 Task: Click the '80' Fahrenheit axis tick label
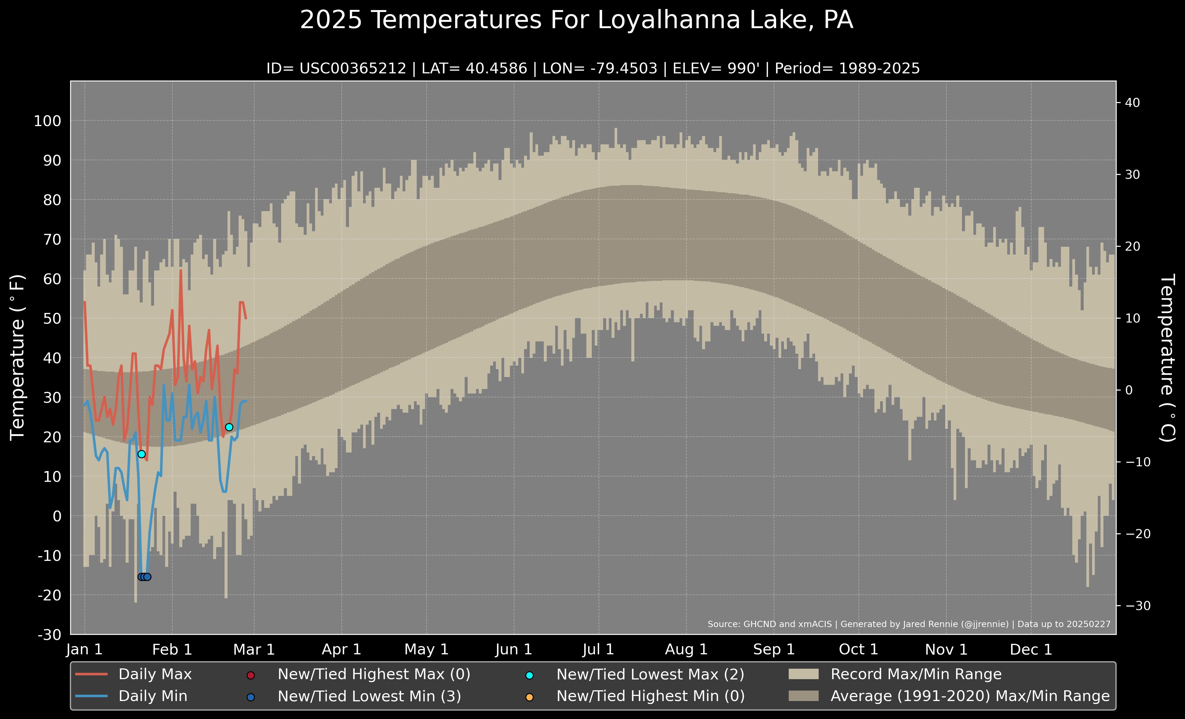pos(52,200)
